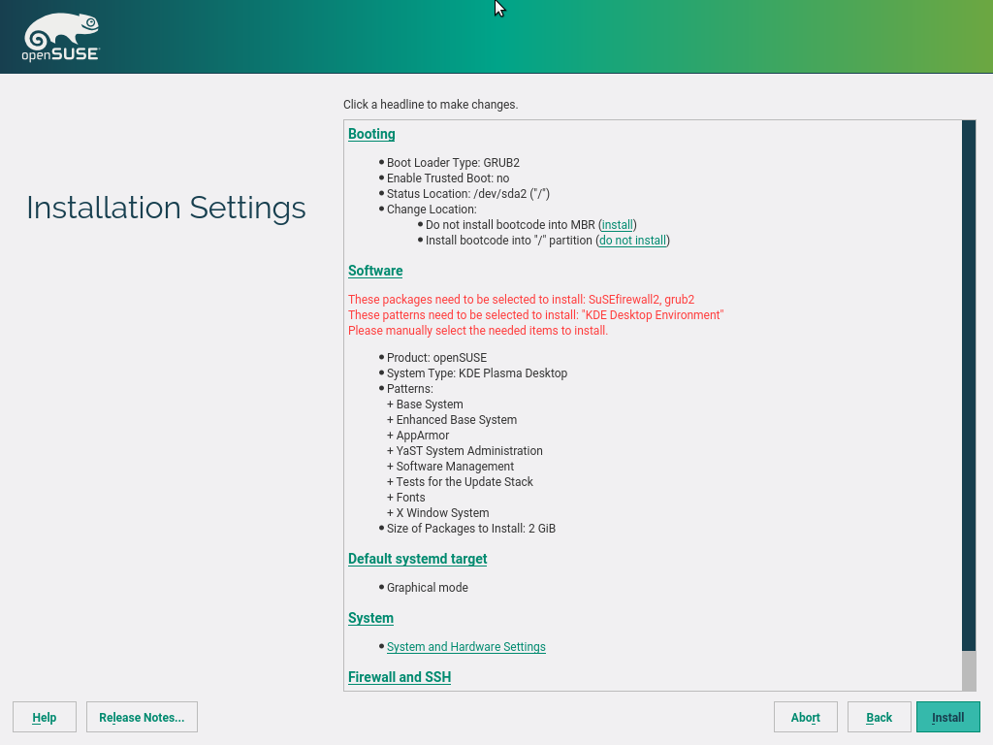Abort the installation
993x745 pixels.
pyautogui.click(x=805, y=717)
